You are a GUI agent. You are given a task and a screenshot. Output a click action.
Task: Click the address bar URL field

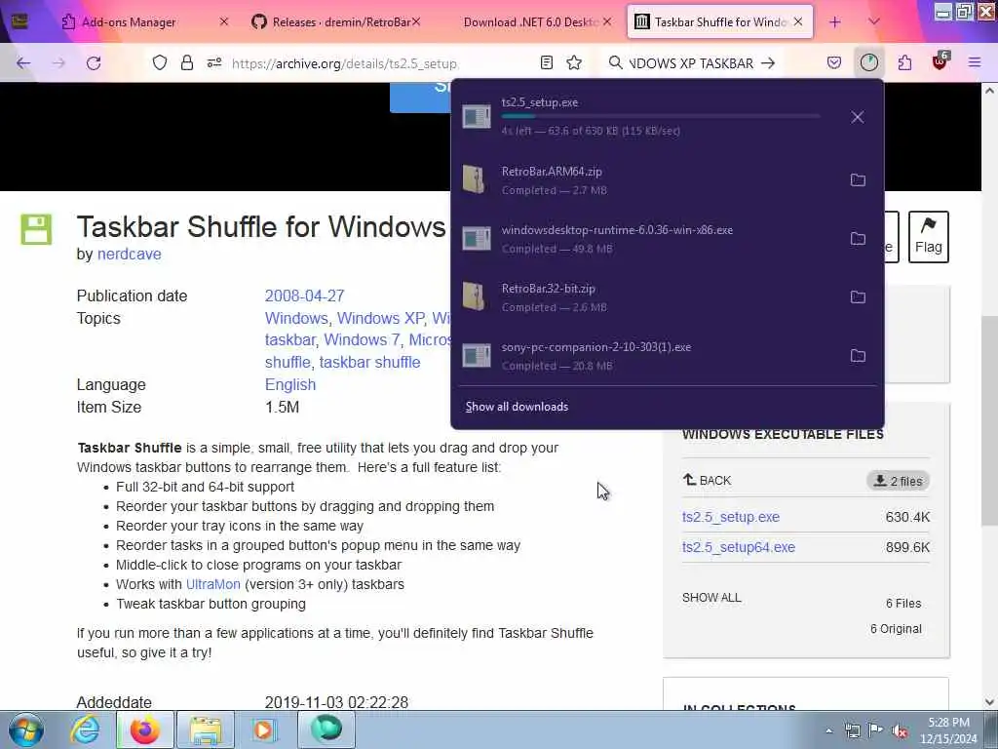click(x=344, y=63)
